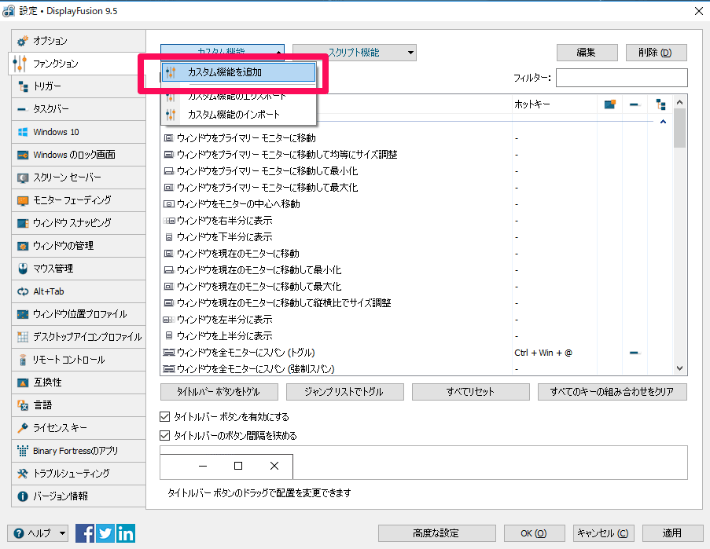The width and height of the screenshot is (710, 549).
Task: Open Windows のロック画面 icon
Action: coord(23,155)
